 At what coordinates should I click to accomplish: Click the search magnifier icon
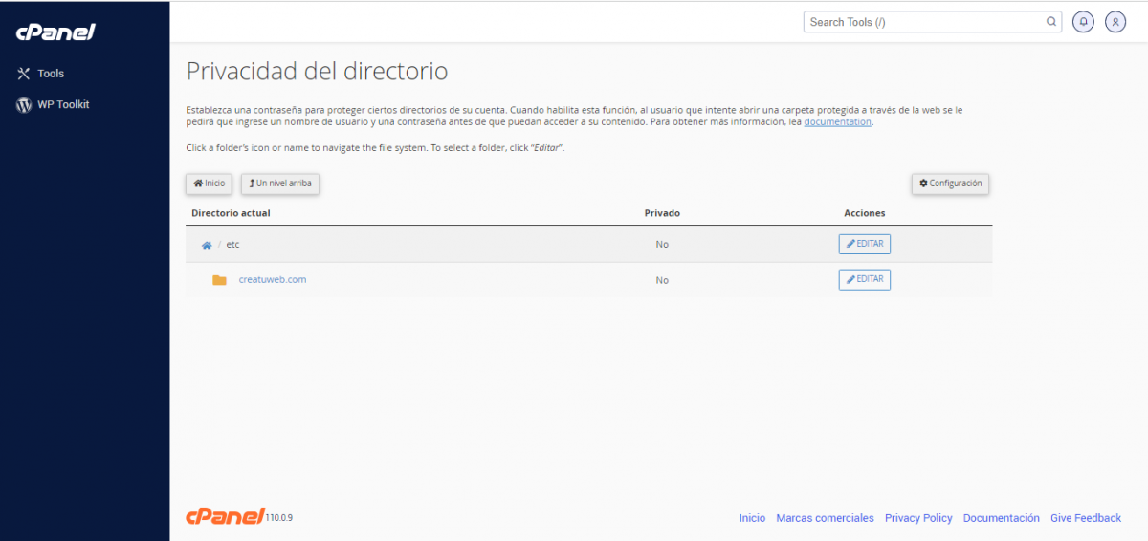click(1051, 22)
